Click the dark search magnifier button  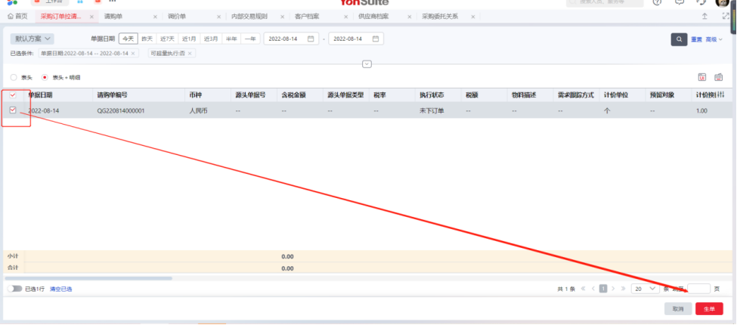coord(679,39)
